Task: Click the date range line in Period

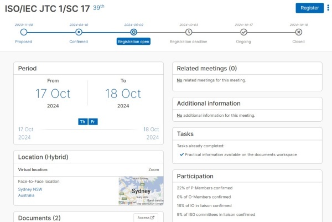Action: [x=88, y=130]
